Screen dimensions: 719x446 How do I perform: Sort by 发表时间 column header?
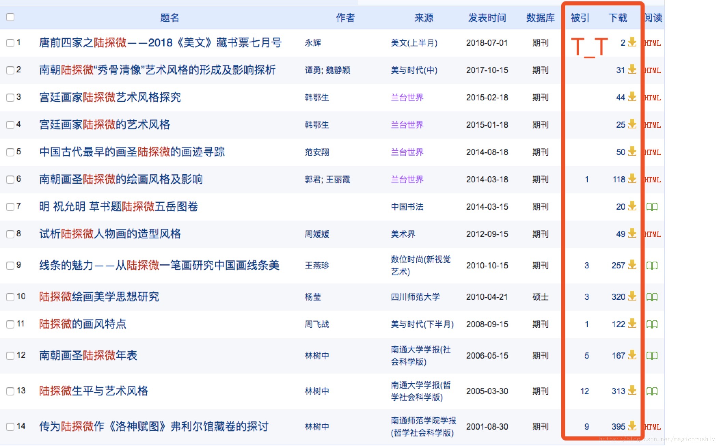487,18
